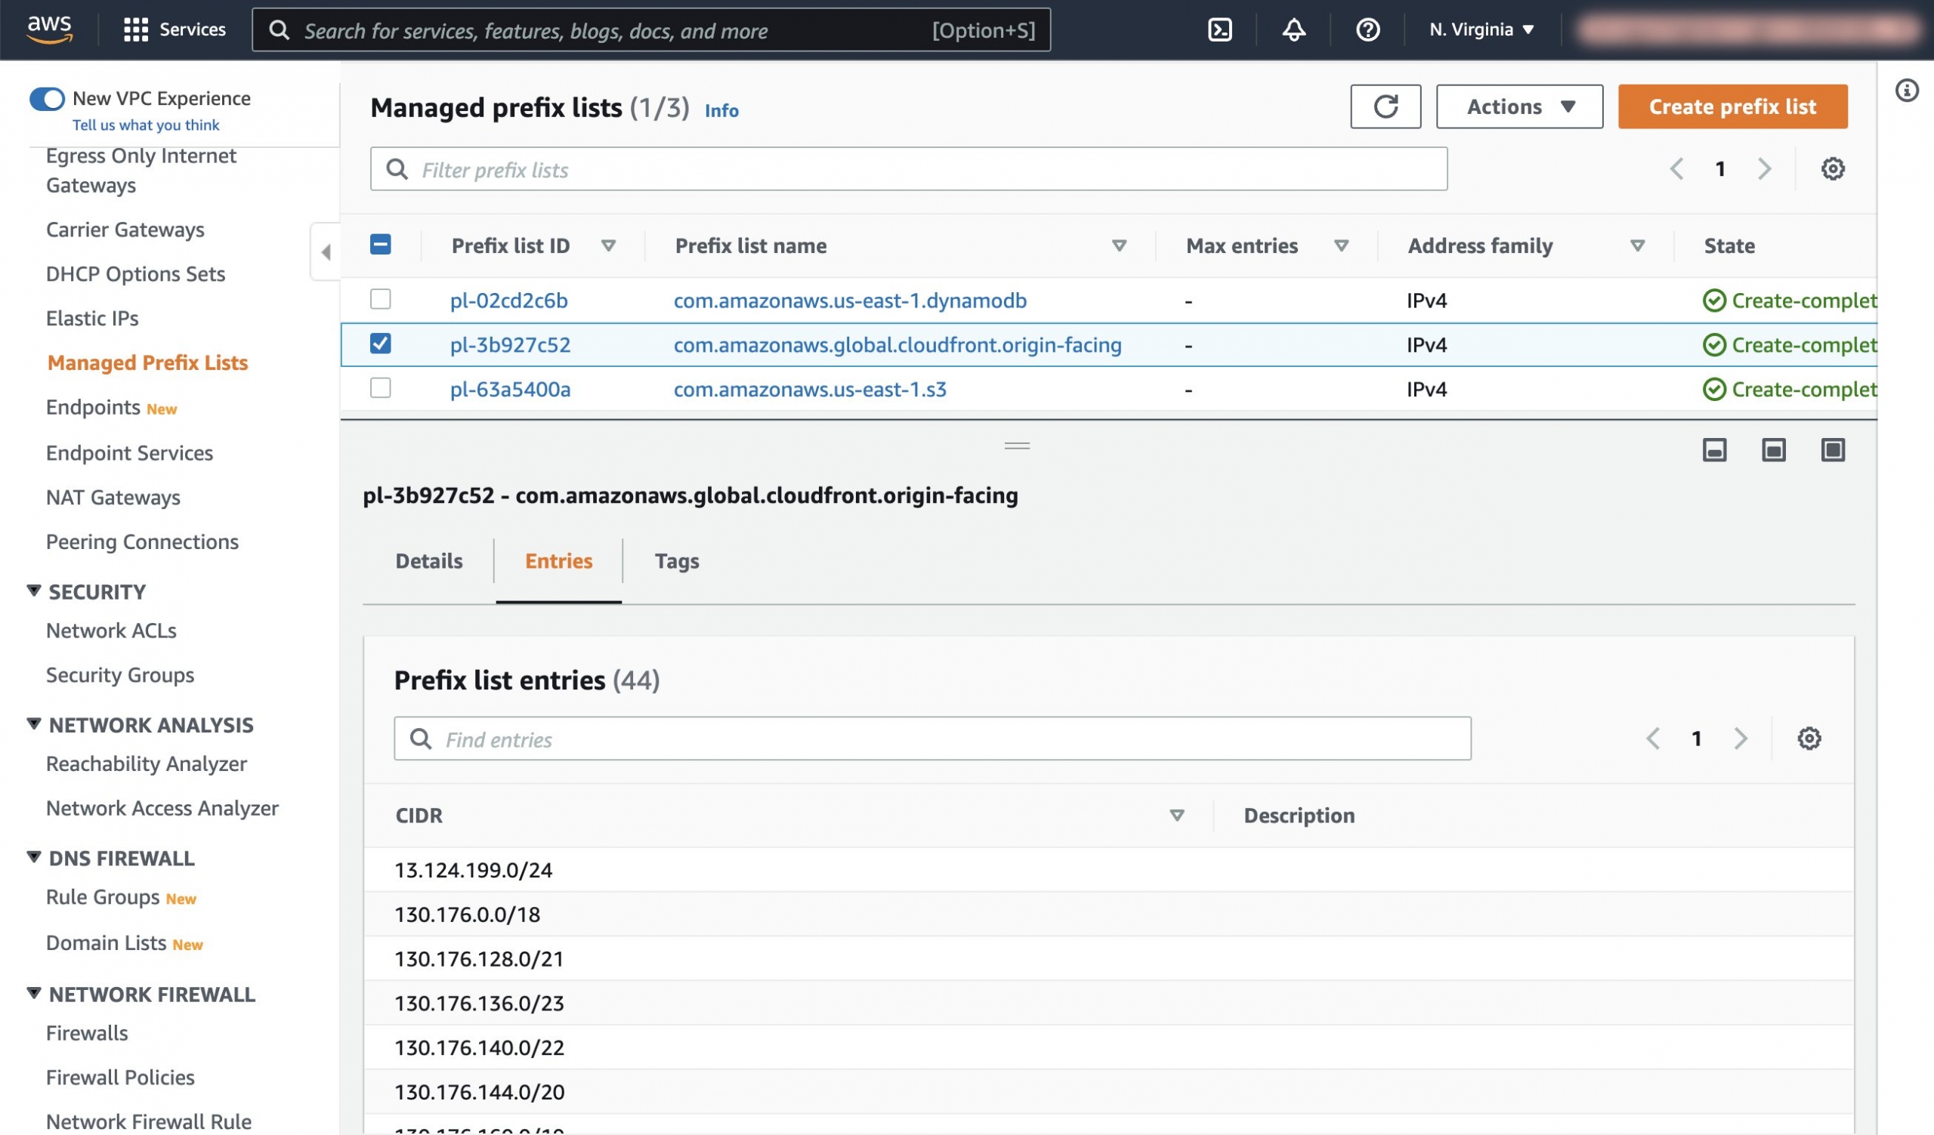This screenshot has height=1135, width=1934.
Task: Open Security Groups in sidebar
Action: point(119,675)
